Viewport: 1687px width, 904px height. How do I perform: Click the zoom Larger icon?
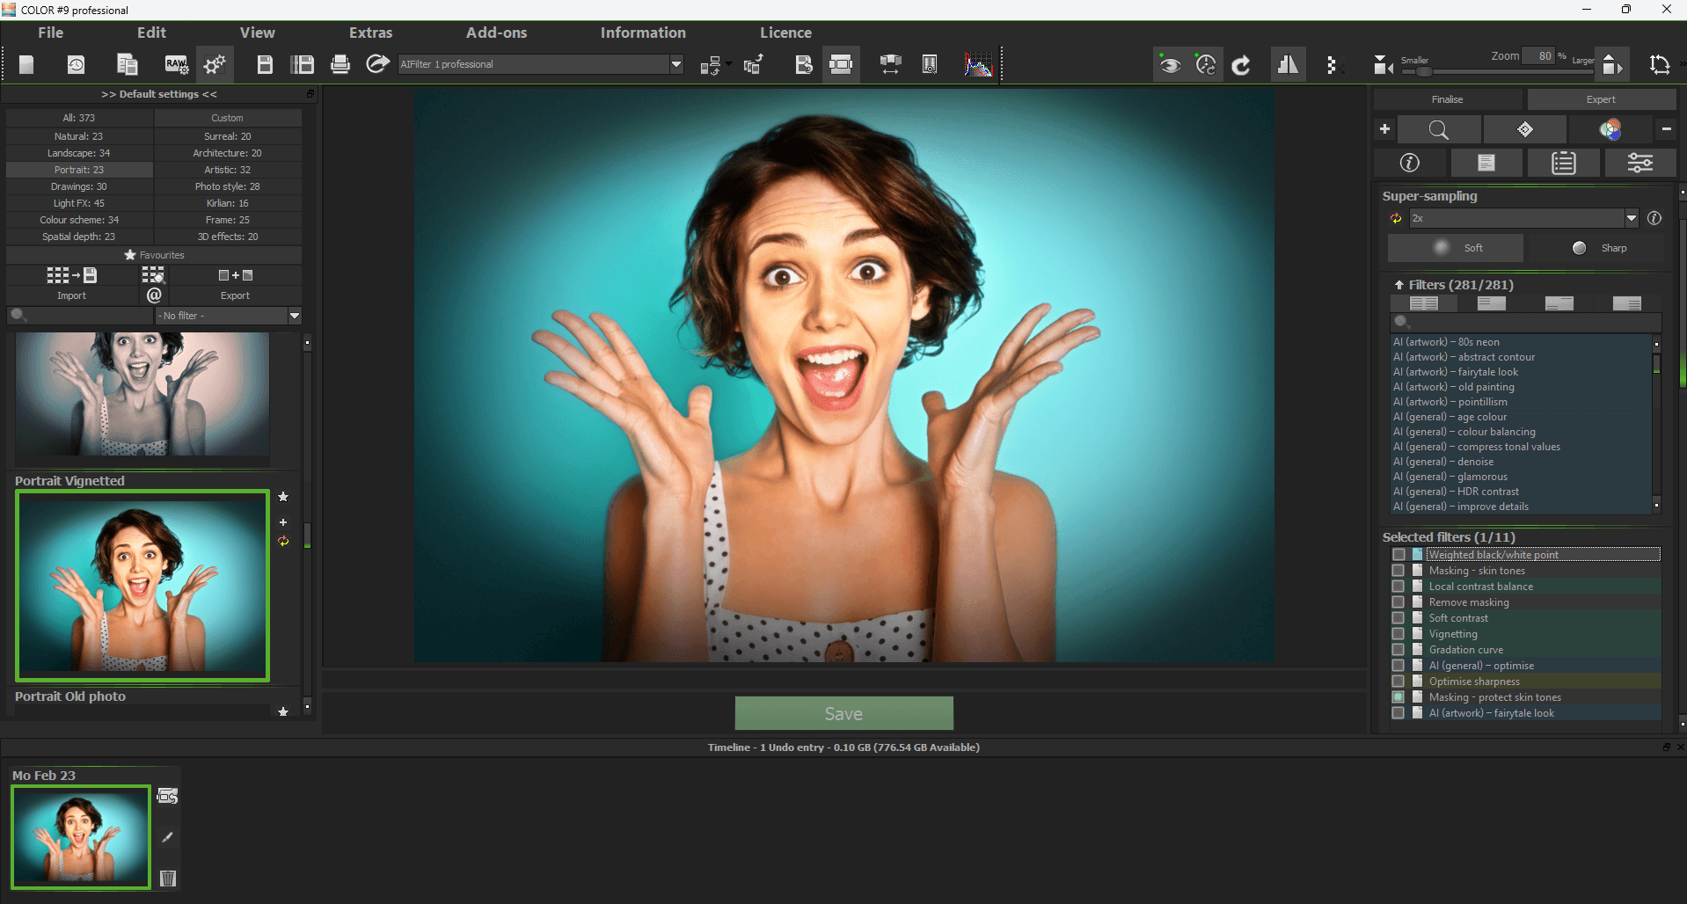pos(1613,64)
